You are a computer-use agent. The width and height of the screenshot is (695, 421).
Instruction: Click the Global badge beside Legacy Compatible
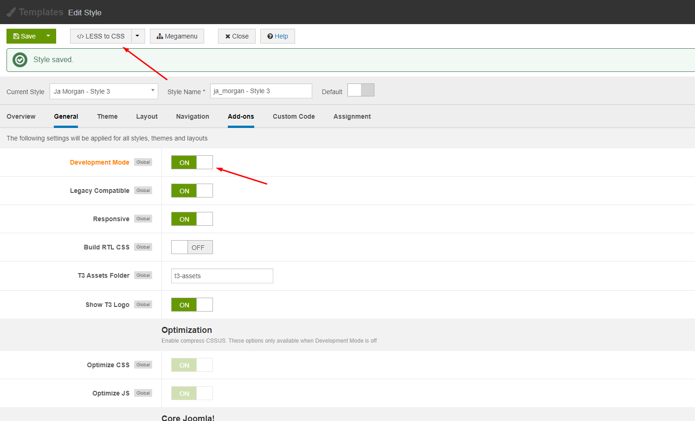(143, 191)
